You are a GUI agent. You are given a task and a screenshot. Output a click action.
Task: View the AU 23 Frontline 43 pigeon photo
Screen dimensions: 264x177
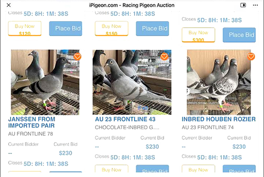click(132, 82)
